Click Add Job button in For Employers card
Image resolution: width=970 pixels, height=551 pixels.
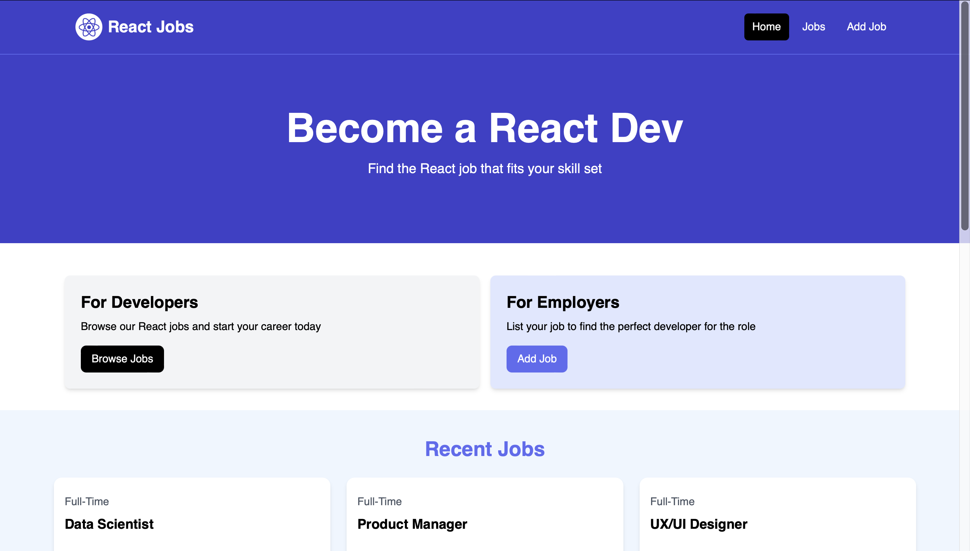[x=537, y=359]
